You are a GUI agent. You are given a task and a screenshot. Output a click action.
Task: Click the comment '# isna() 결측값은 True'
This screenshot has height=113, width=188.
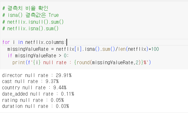point(31,15)
